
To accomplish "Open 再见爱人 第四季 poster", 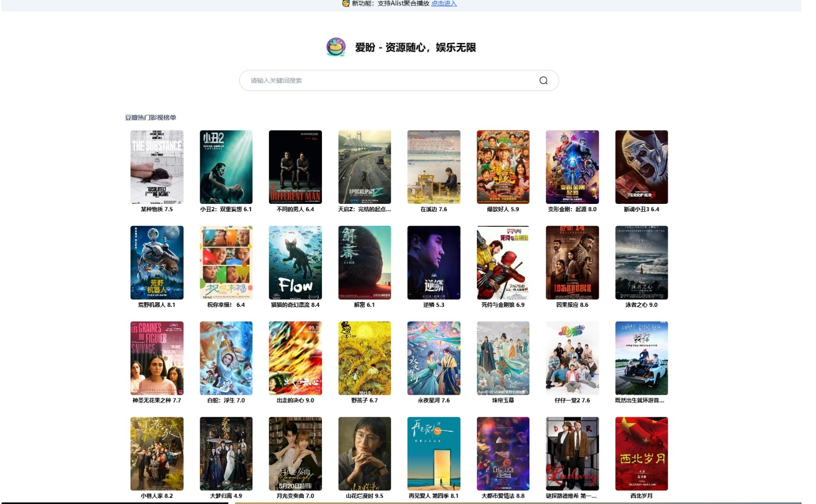I will (434, 454).
